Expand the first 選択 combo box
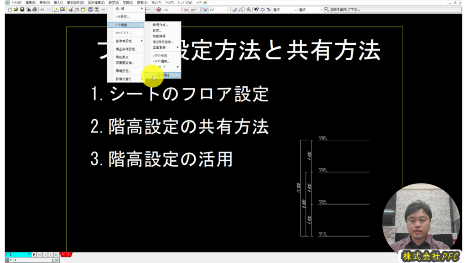The image size is (467, 263). (x=294, y=10)
